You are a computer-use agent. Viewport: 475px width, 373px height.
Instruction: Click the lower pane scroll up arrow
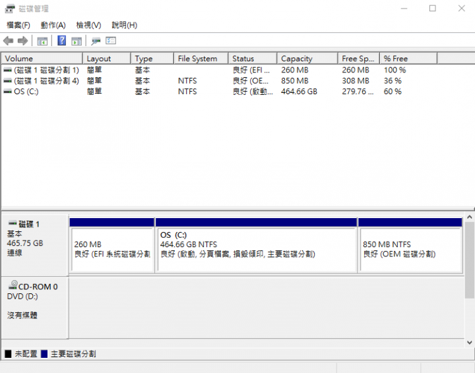(x=470, y=217)
